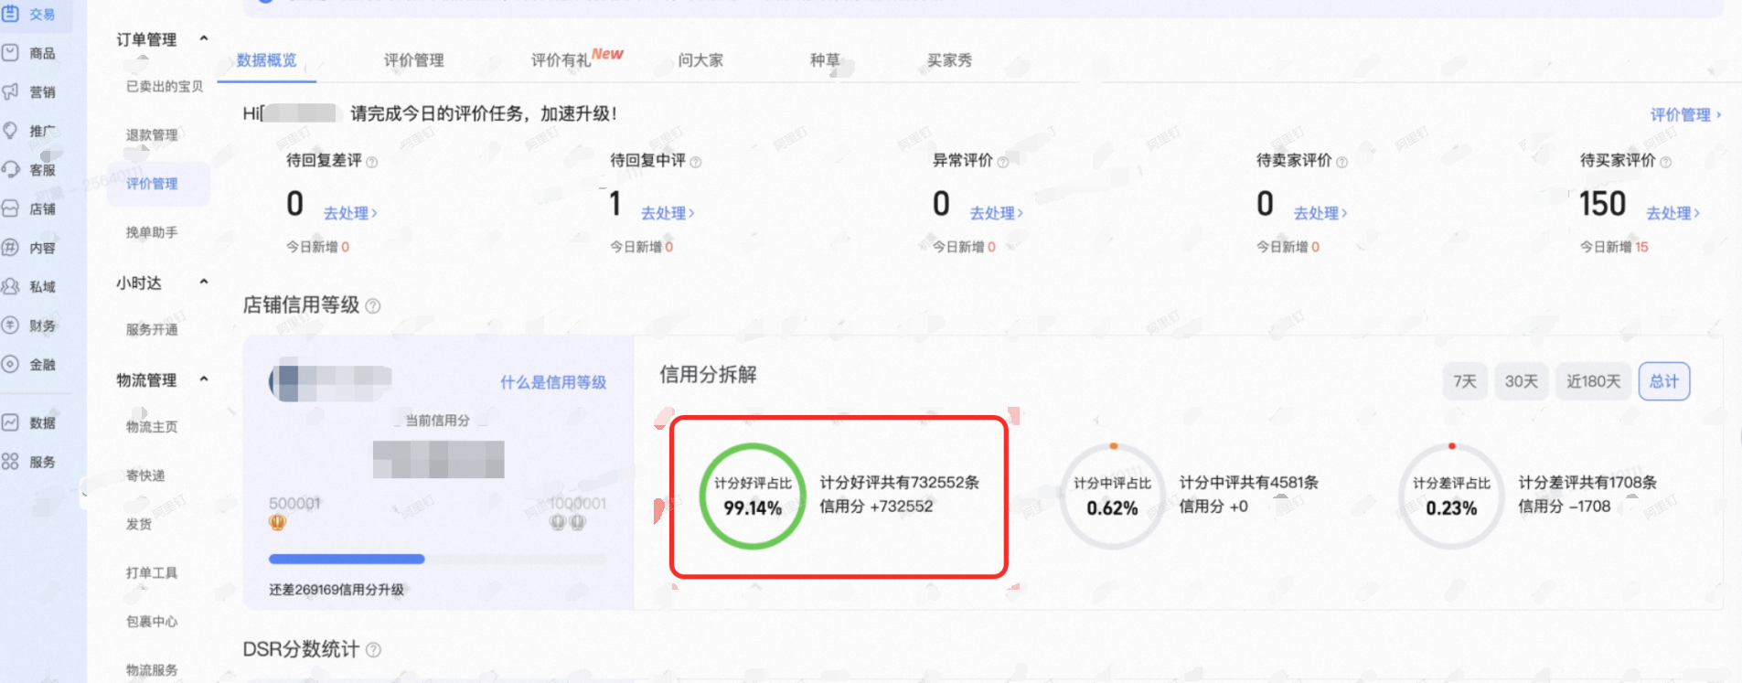
Task: Select the 近180天 time range
Action: (x=1594, y=381)
